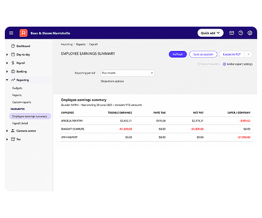Select Employee earnings summary favourite
This screenshot has height=218, width=262.
tap(30, 116)
